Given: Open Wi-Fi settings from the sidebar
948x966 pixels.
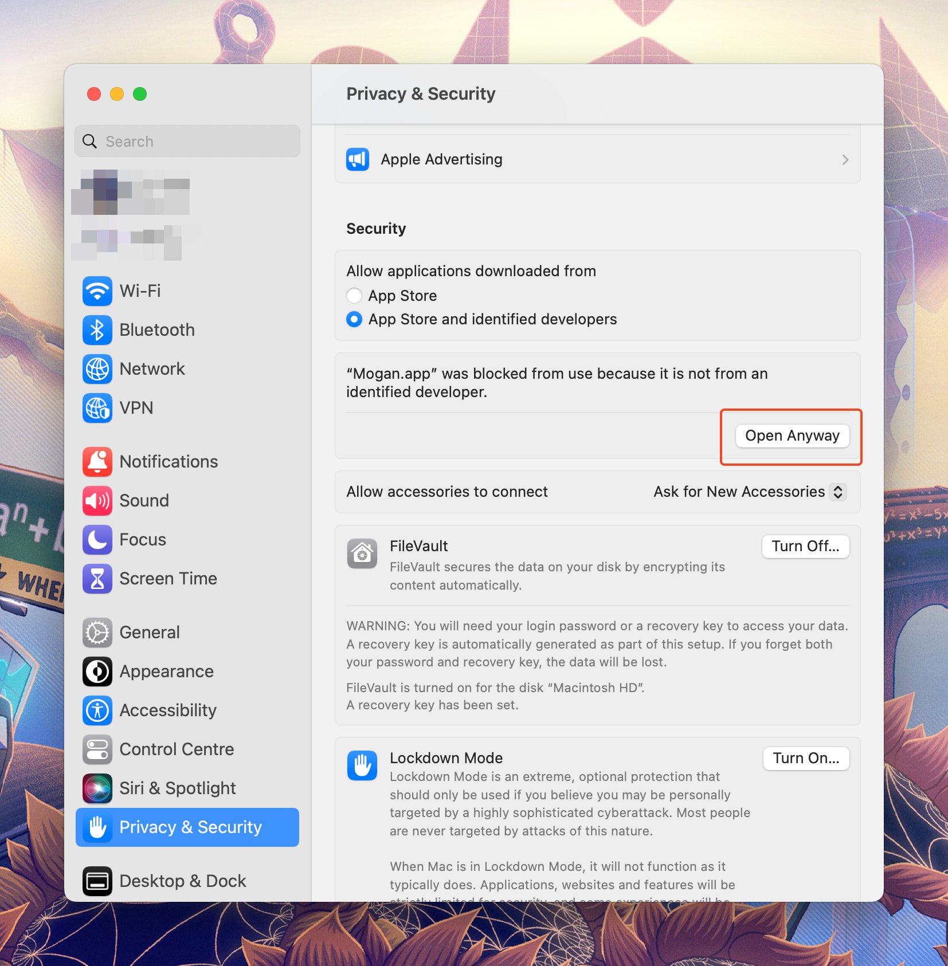Looking at the screenshot, I should click(139, 291).
